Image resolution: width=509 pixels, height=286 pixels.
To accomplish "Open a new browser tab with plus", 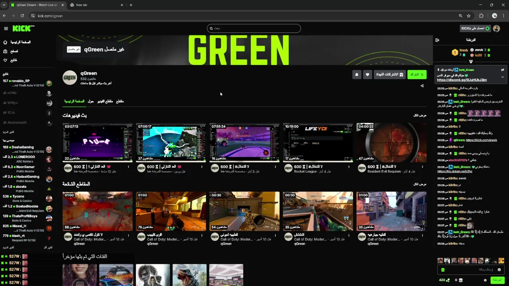I will [131, 5].
